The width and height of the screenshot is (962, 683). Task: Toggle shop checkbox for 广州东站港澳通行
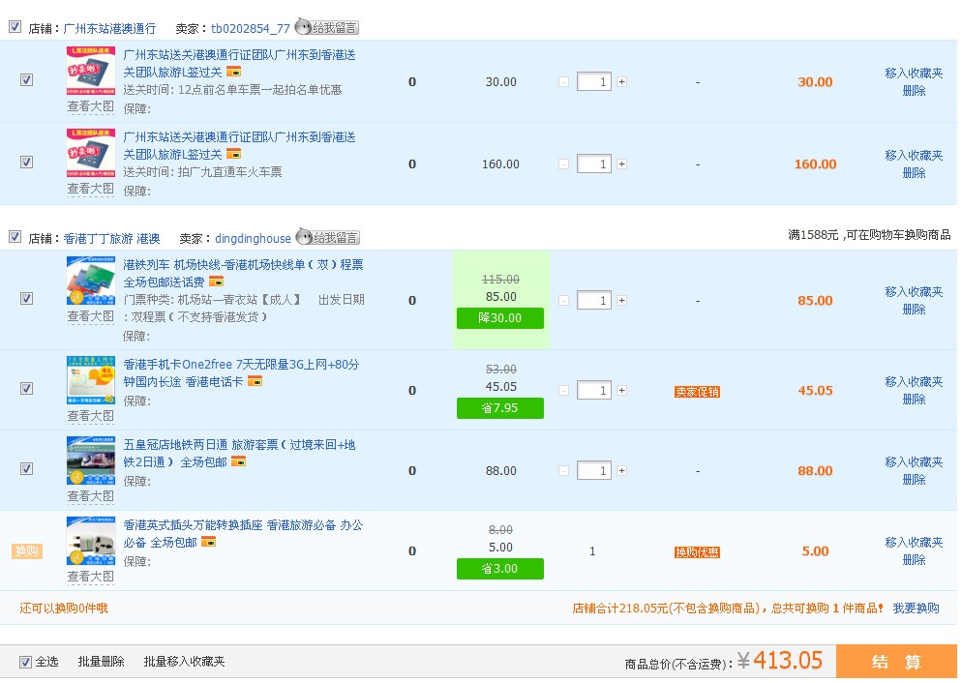click(15, 27)
